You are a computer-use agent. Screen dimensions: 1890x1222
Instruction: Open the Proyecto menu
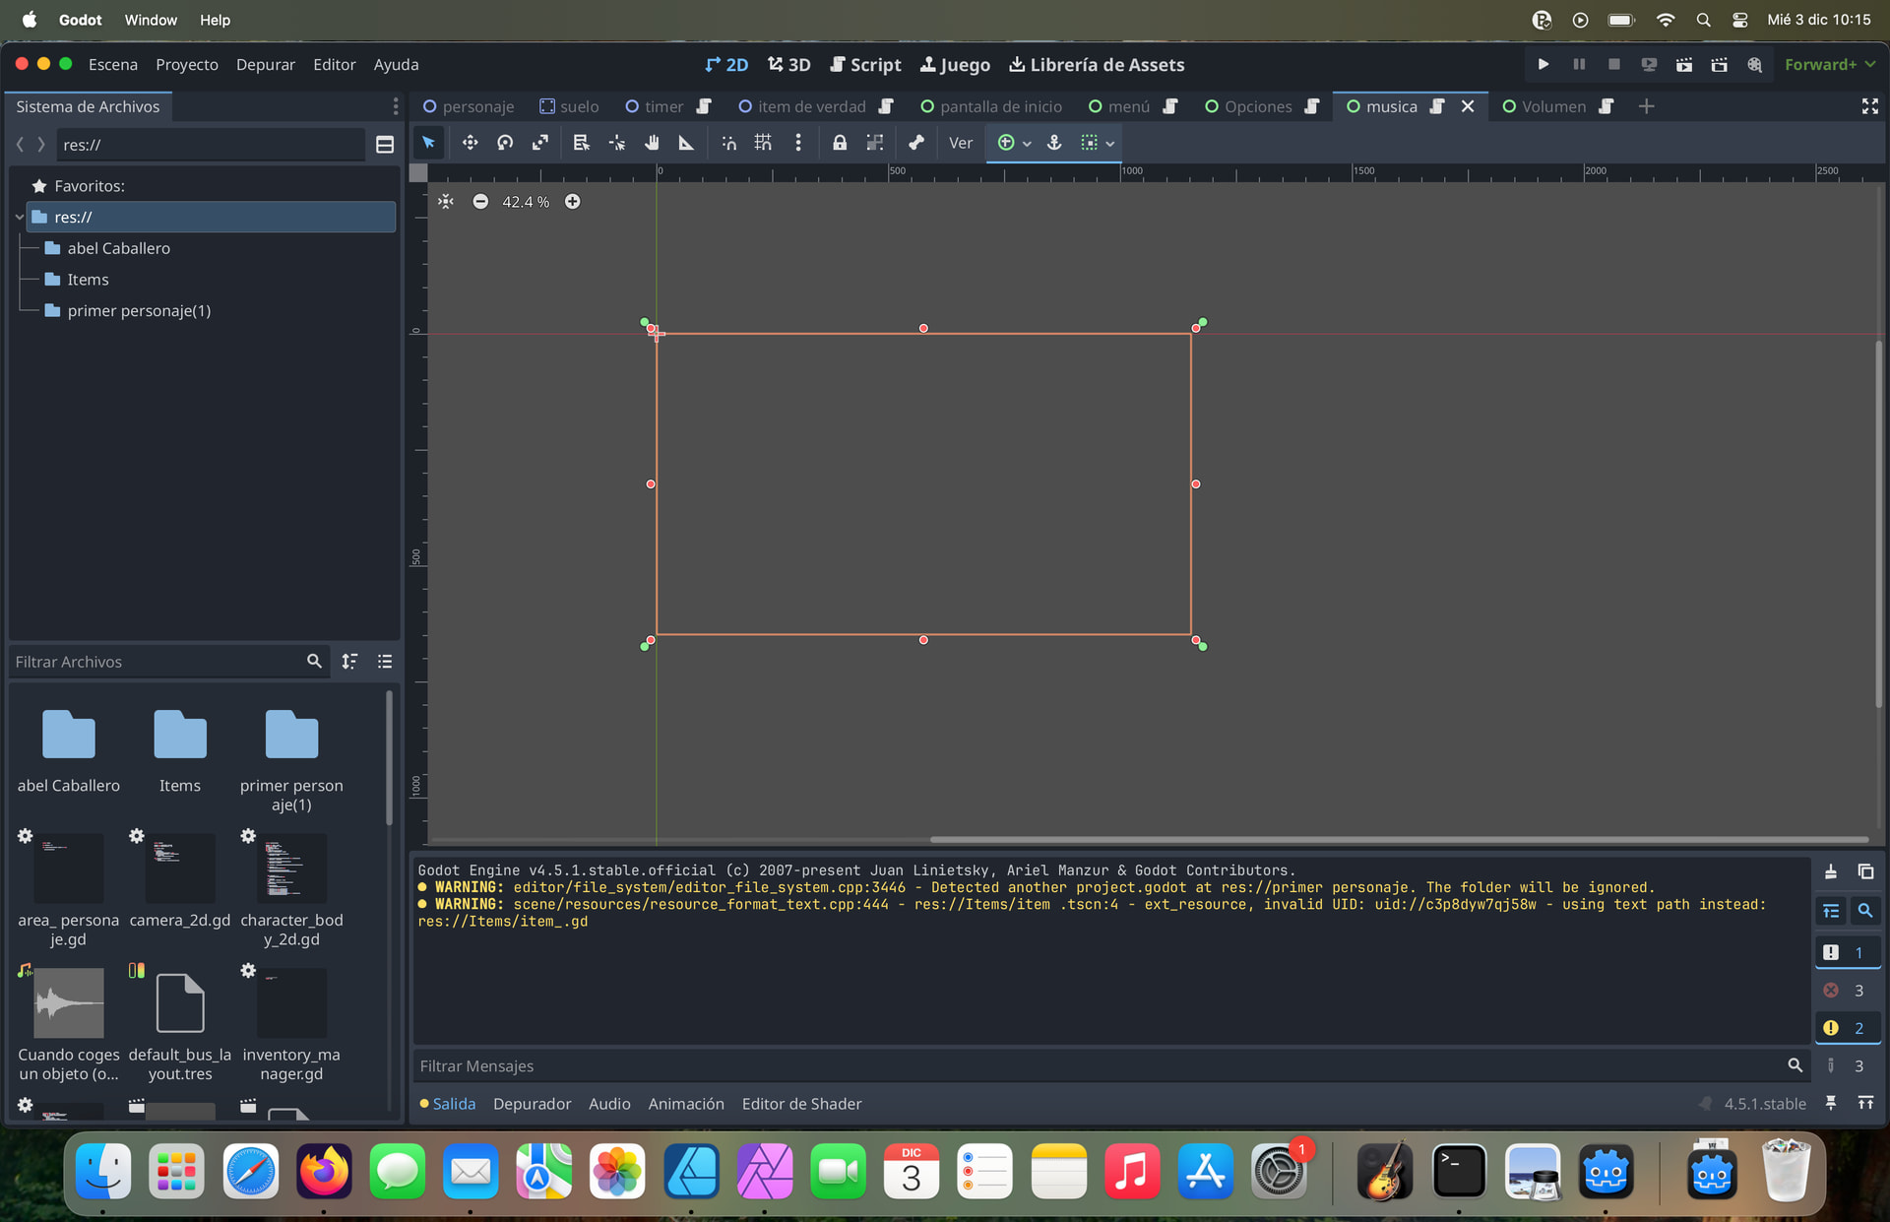(x=186, y=64)
